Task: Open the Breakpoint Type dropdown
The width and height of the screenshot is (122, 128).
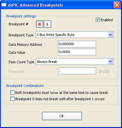Action: (75, 35)
